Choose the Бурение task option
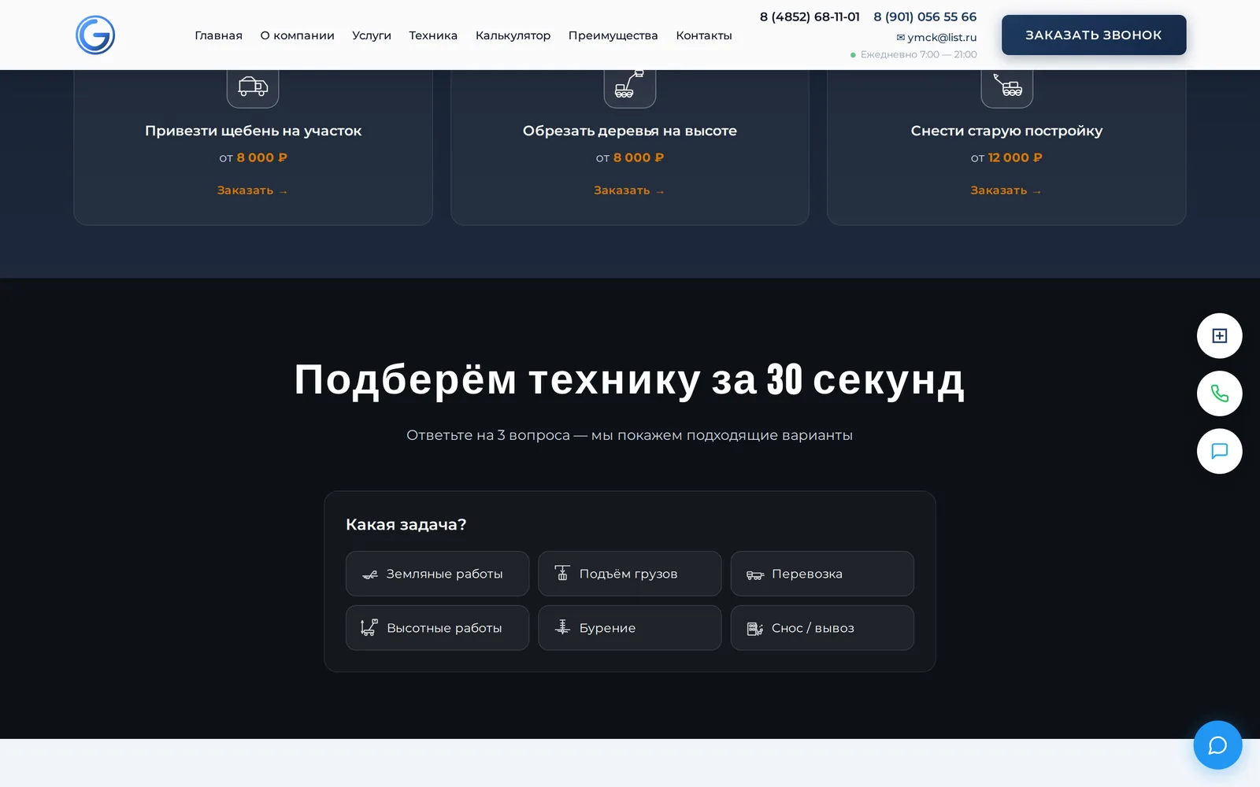Viewport: 1260px width, 787px height. point(630,628)
